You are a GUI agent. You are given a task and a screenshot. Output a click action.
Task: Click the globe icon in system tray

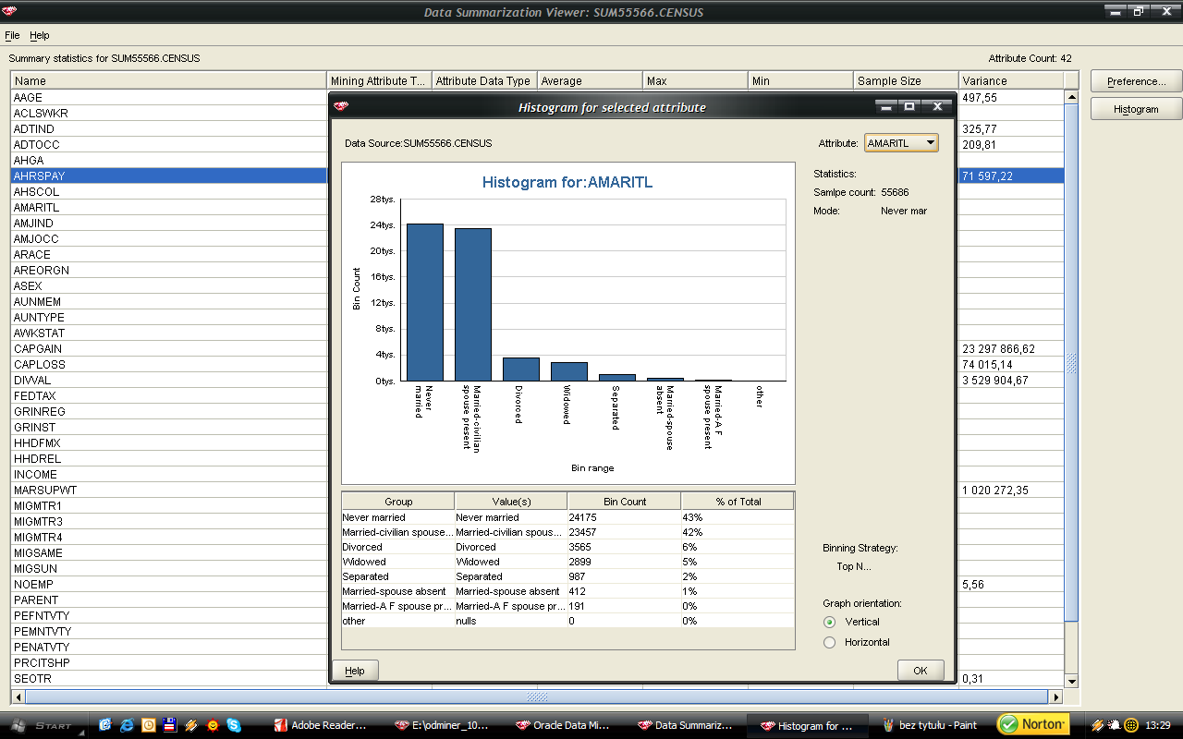[1130, 725]
